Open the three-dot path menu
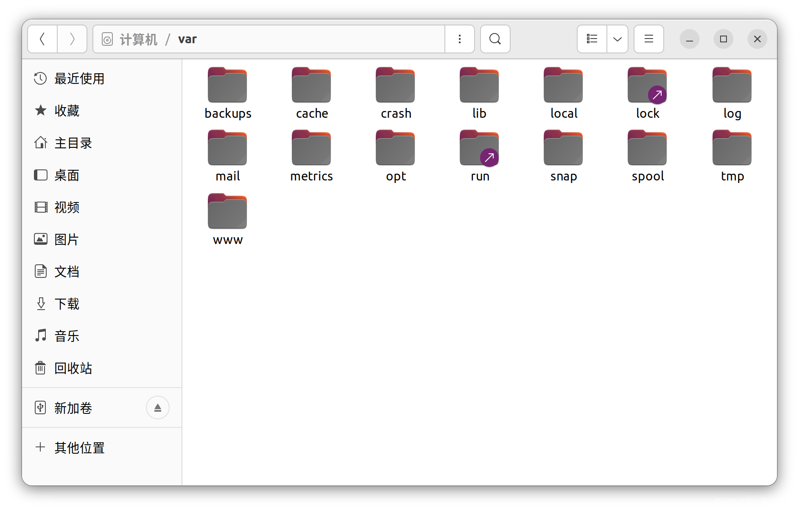The width and height of the screenshot is (799, 510). (459, 39)
